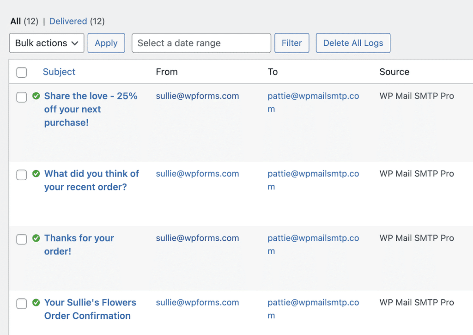Check the "Share the love" email's checkbox
This screenshot has width=473, height=335.
tap(21, 97)
